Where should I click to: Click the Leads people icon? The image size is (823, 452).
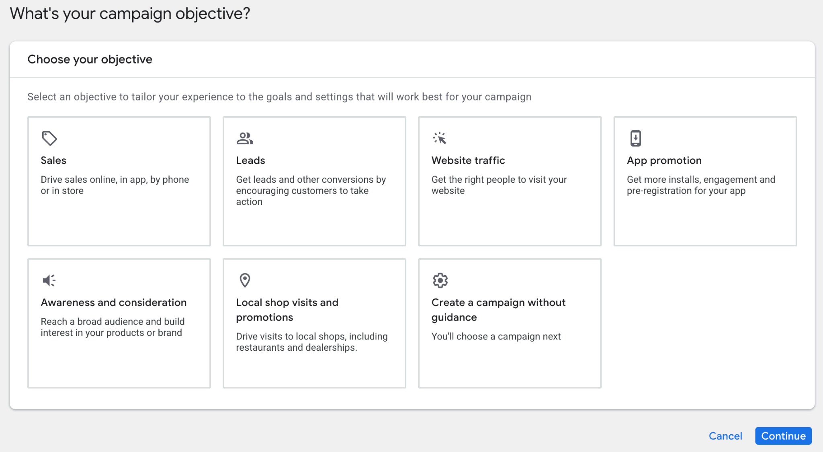pos(245,138)
